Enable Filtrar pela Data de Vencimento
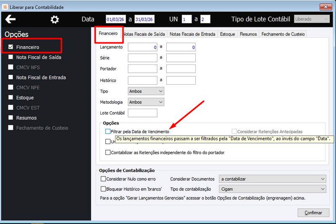The width and height of the screenshot is (336, 224). (108, 131)
